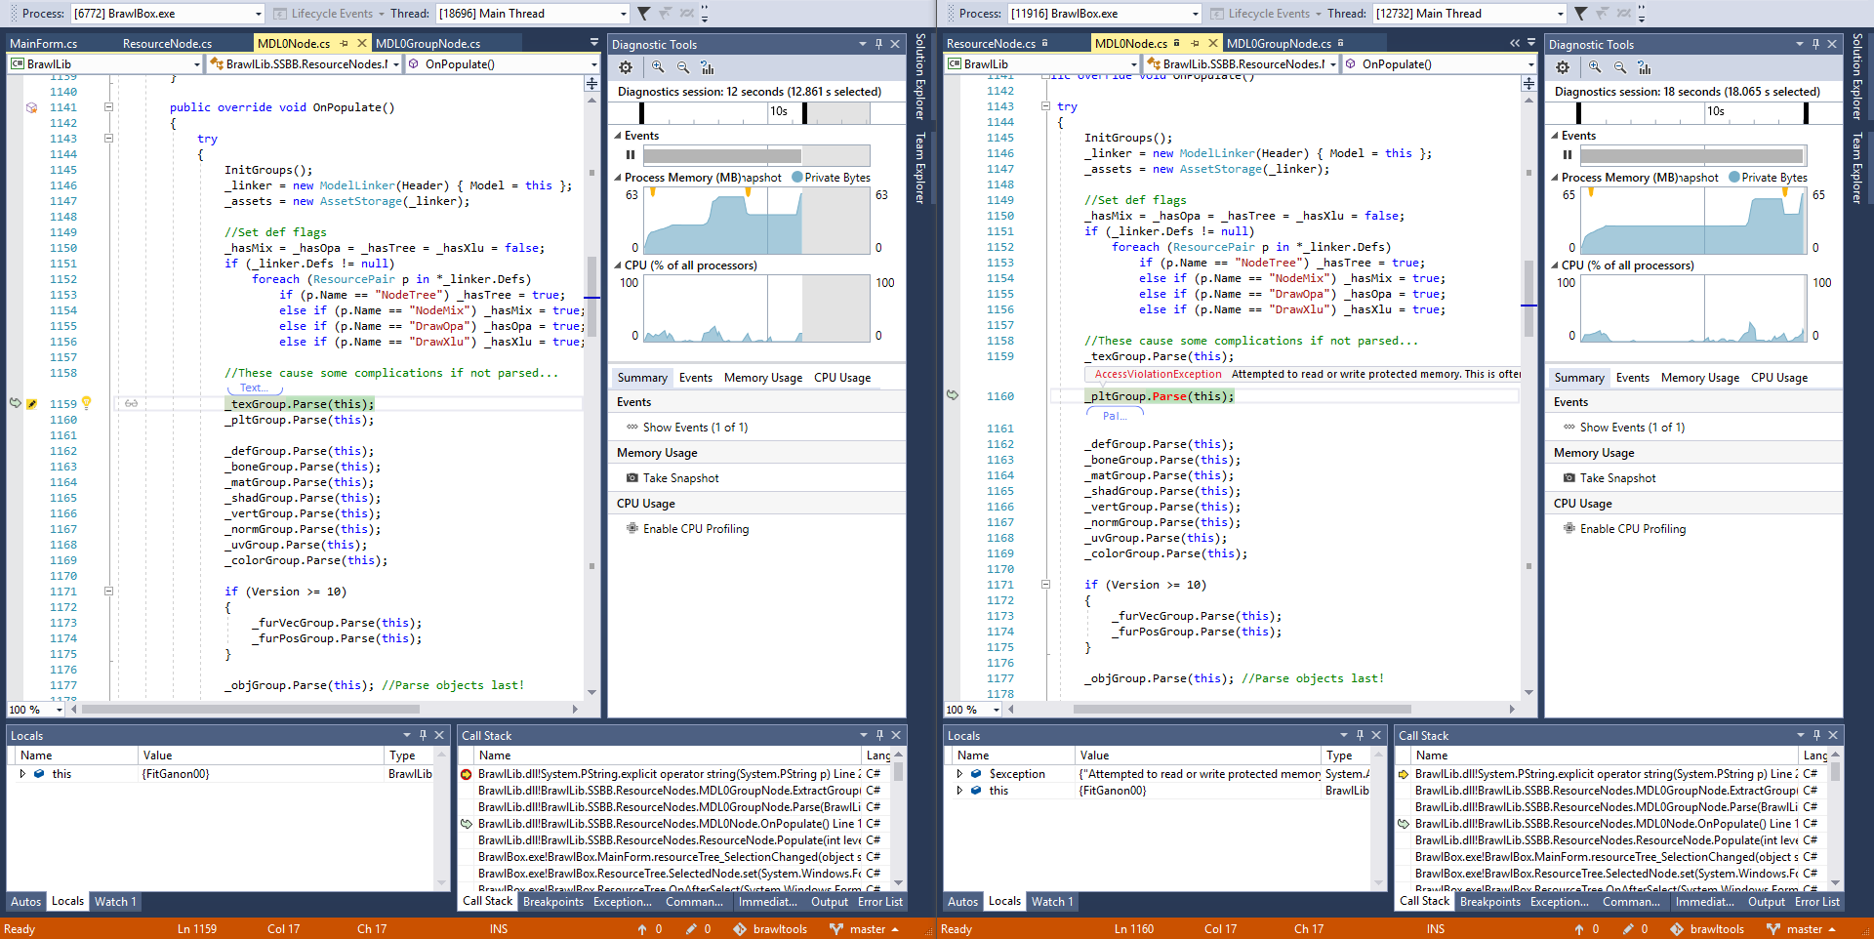The width and height of the screenshot is (1874, 939).
Task: Collapse OnPopulate method outline at line 1141
Action: pos(109,107)
